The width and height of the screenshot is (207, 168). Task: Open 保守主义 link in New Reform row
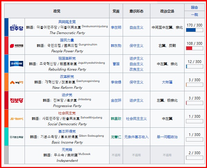point(137,82)
